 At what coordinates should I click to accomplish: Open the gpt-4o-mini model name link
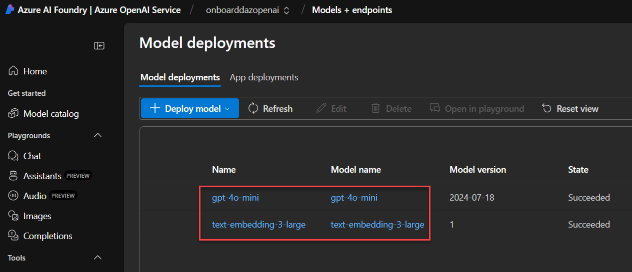(354, 198)
